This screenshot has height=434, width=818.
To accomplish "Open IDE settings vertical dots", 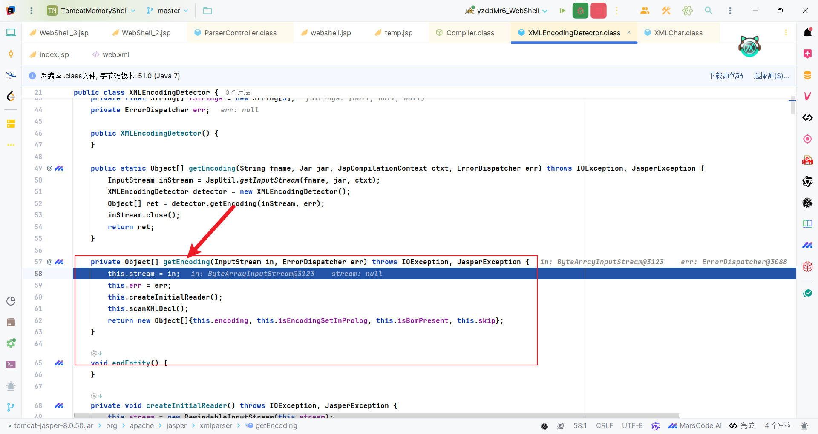I will pos(730,11).
